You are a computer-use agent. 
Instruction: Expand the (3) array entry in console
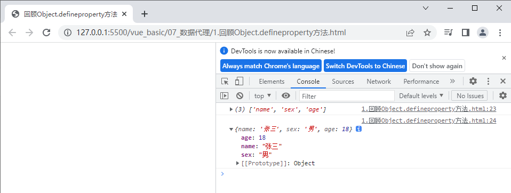231,110
